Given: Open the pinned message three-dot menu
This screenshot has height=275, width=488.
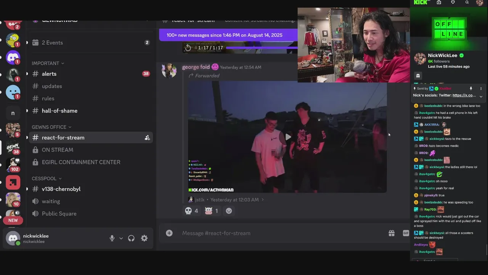Looking at the screenshot, I should pyautogui.click(x=481, y=89).
